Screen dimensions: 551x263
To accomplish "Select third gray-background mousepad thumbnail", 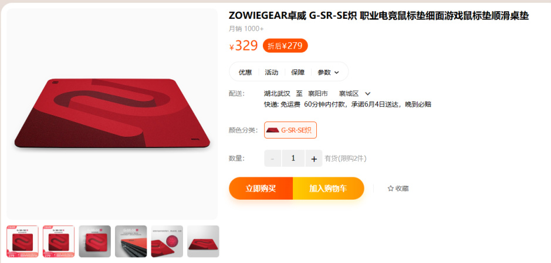I will click(x=95, y=241).
